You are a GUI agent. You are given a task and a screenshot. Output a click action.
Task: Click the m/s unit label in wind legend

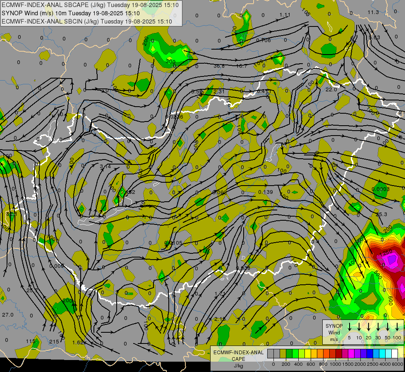(334, 339)
